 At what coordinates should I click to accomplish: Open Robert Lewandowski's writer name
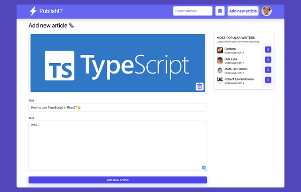coord(239,79)
